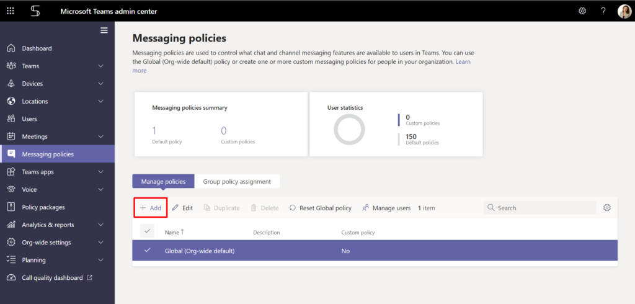The image size is (635, 304).
Task: Click the organization logo in header
Action: pyautogui.click(x=35, y=11)
